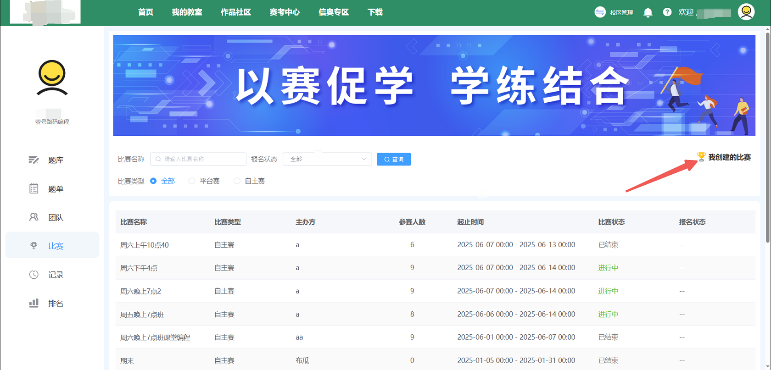771x370 pixels.
Task: Select the 全部 competition type radio
Action: coord(153,181)
